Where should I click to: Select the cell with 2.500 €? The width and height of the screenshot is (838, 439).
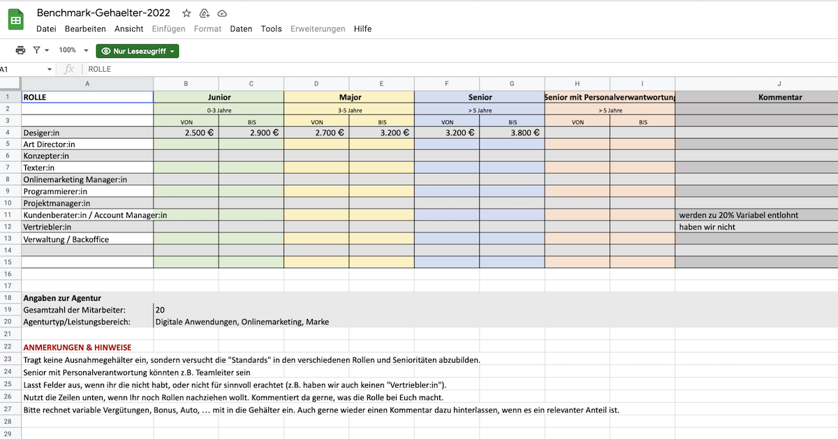186,133
